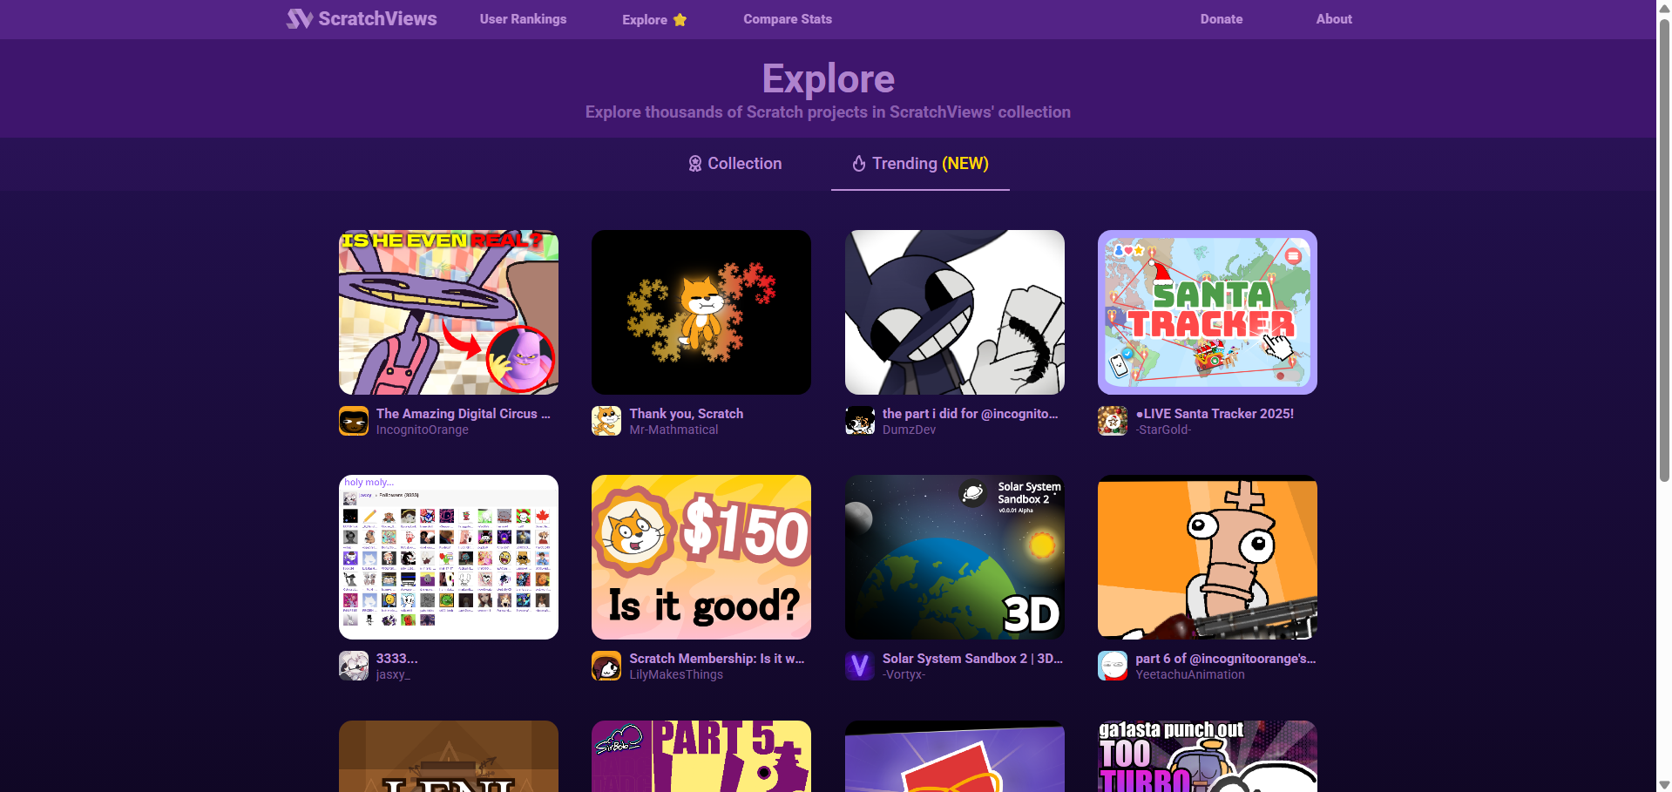Open the Solar System Sandbox 2 thumbnail
1672x792 pixels.
pyautogui.click(x=955, y=557)
